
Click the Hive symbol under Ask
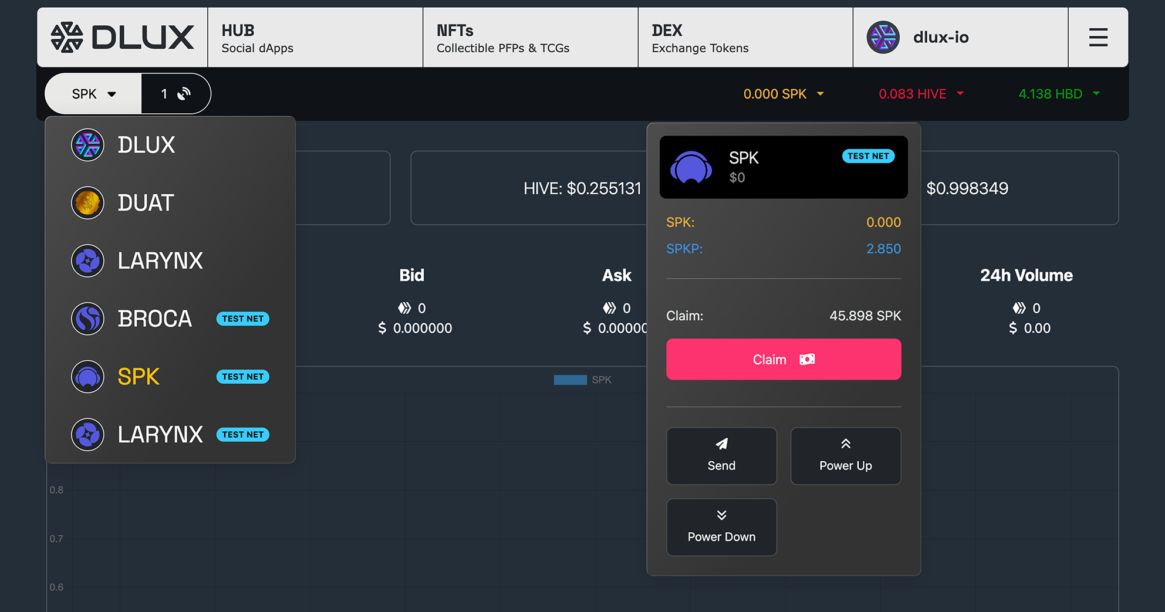[x=609, y=308]
